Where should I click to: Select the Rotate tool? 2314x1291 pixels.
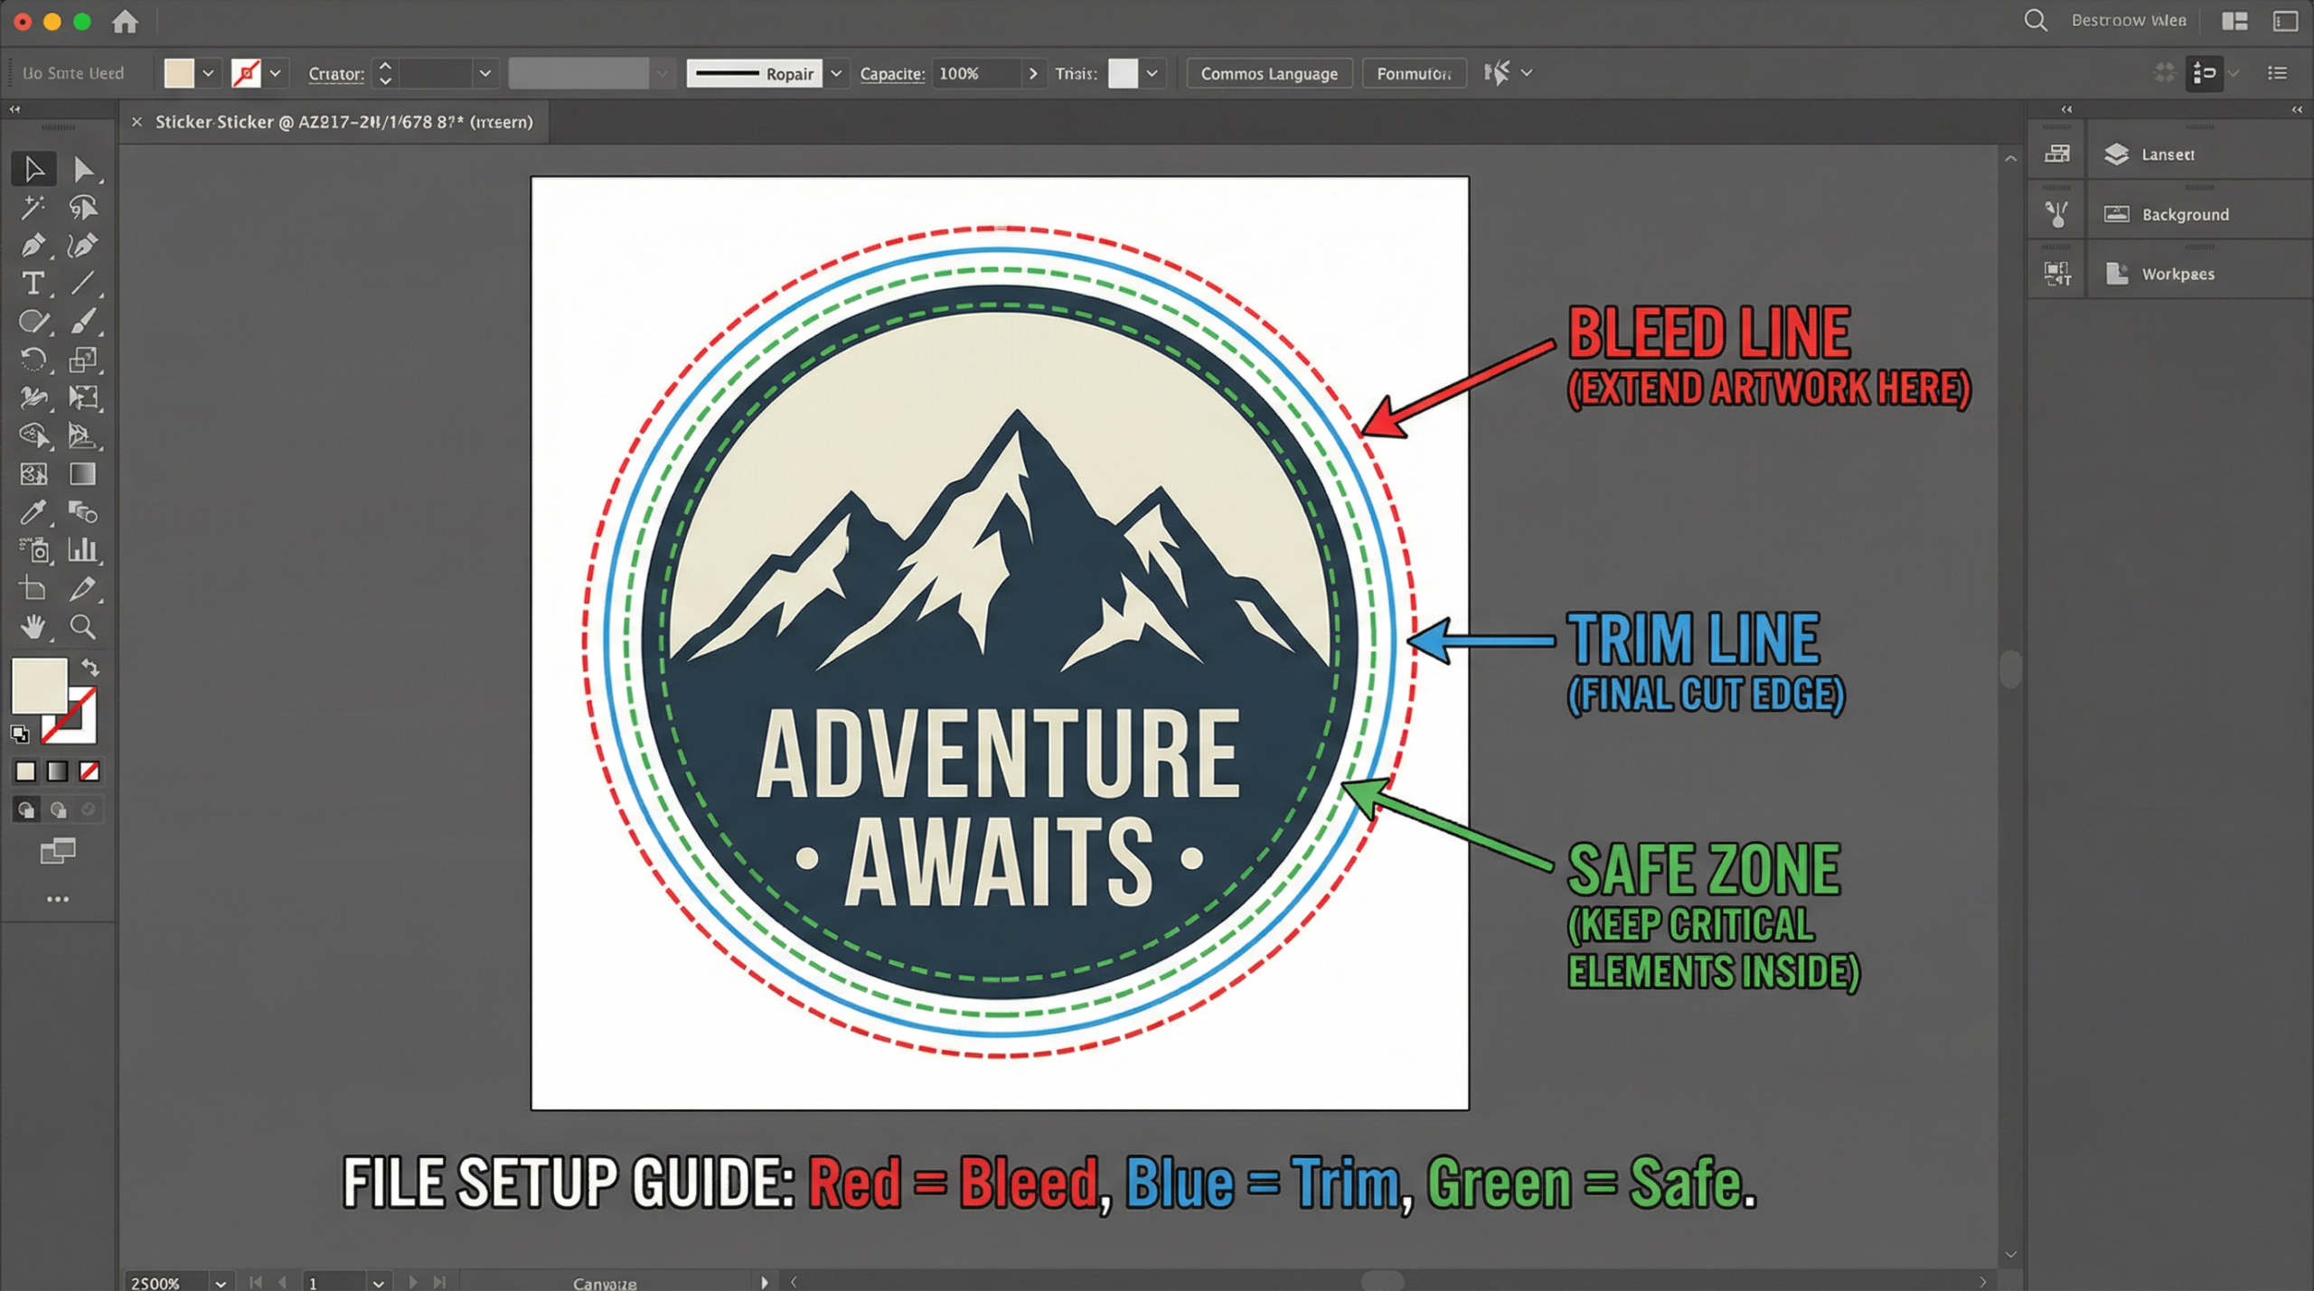[33, 360]
